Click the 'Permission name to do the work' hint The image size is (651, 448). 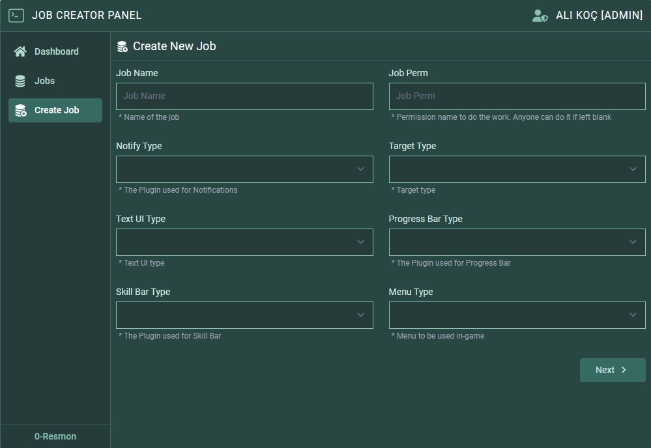point(501,117)
